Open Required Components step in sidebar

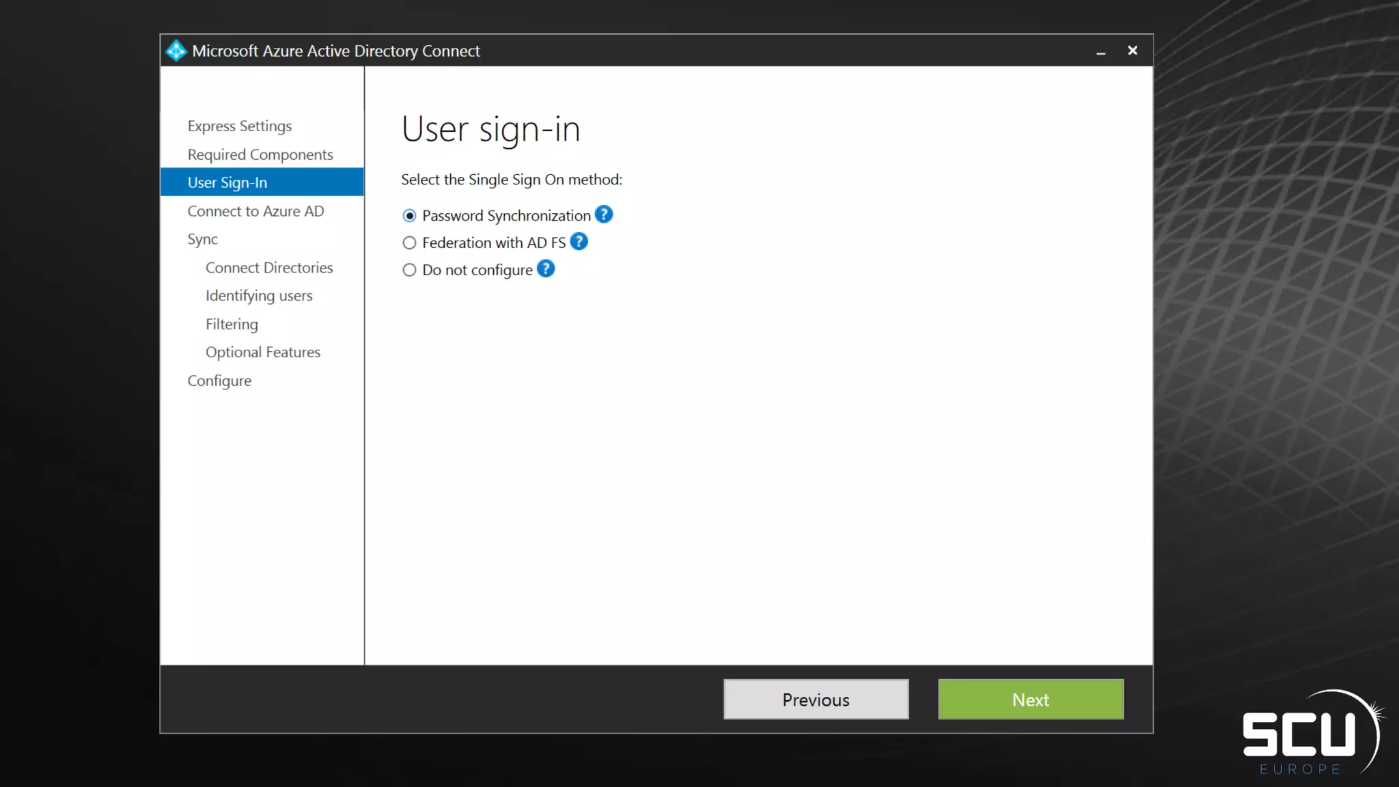click(260, 155)
